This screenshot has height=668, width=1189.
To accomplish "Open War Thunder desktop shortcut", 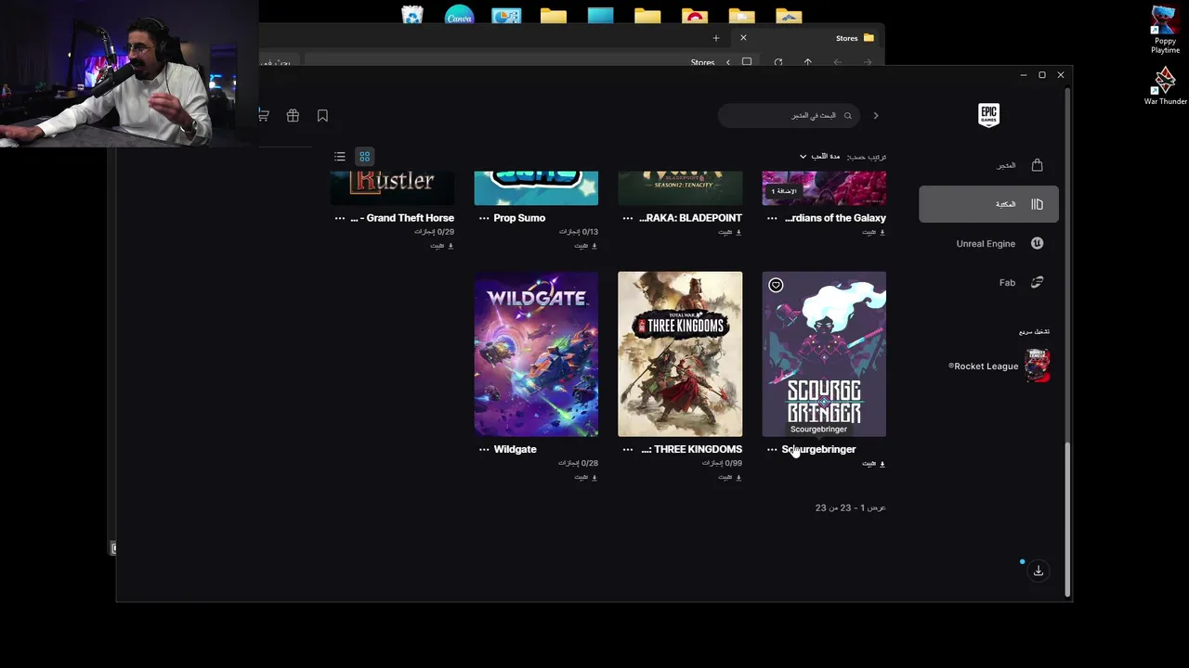I will [1165, 85].
